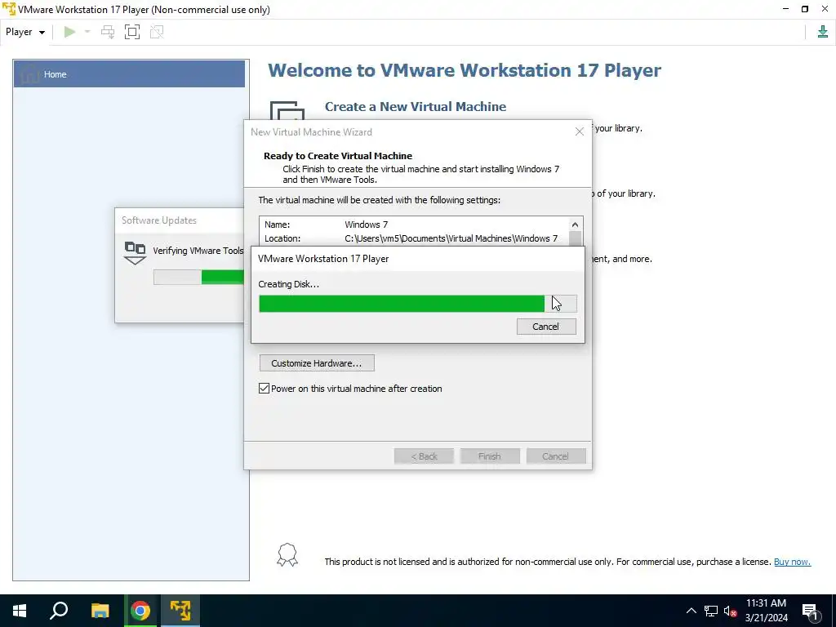Click the Location path text in settings list
This screenshot has height=627, width=836.
451,238
